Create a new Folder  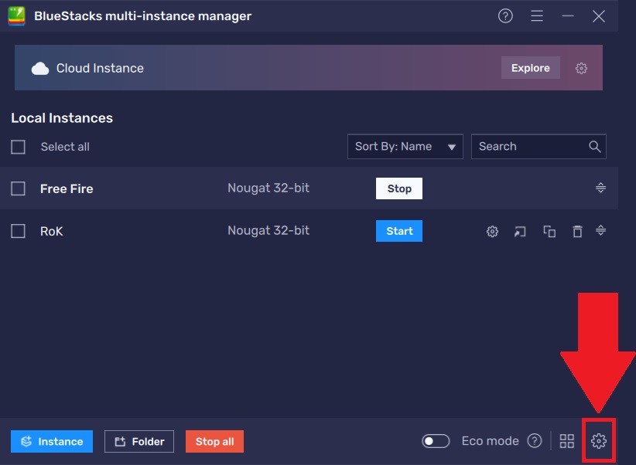[139, 442]
